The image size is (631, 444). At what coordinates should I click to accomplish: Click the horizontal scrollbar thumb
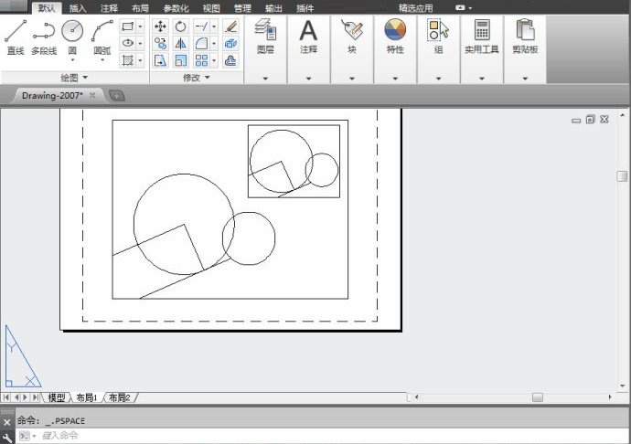point(538,398)
